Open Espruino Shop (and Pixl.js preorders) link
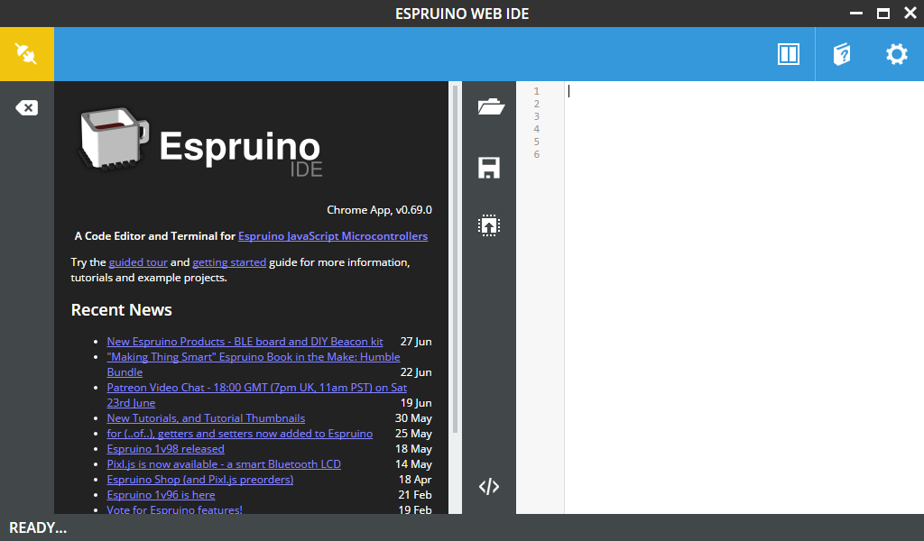The width and height of the screenshot is (924, 541). pos(199,479)
